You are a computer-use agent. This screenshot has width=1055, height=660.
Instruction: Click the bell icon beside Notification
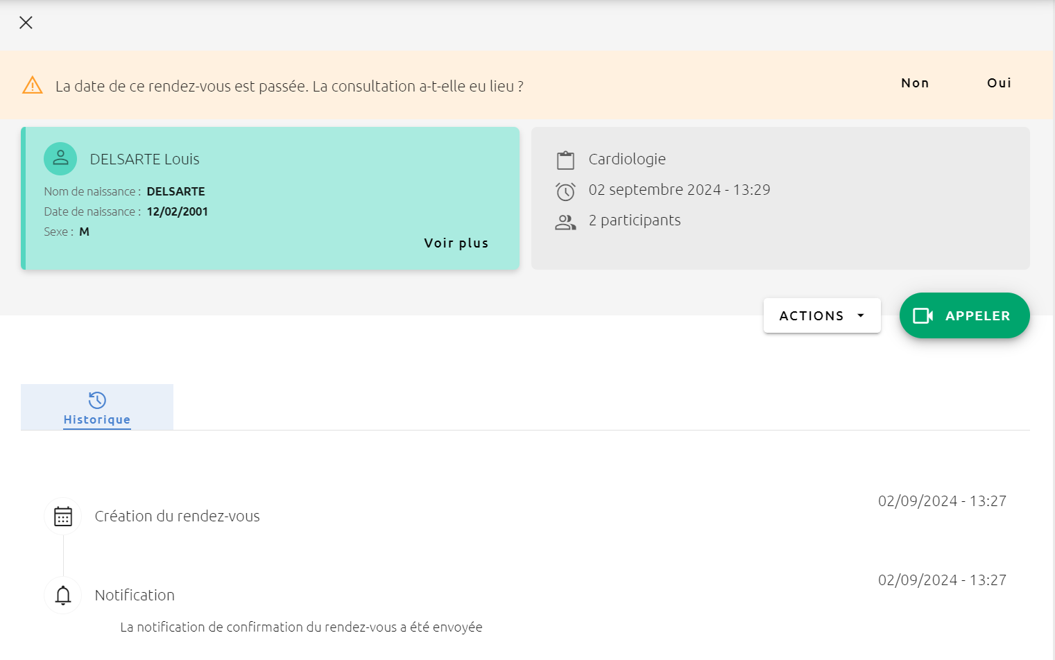[x=63, y=596]
